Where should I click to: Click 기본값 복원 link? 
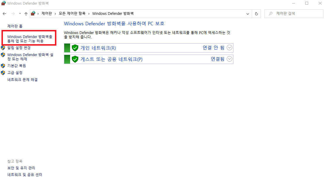17,66
